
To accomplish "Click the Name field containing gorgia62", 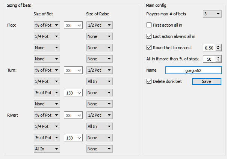I will (x=194, y=70).
